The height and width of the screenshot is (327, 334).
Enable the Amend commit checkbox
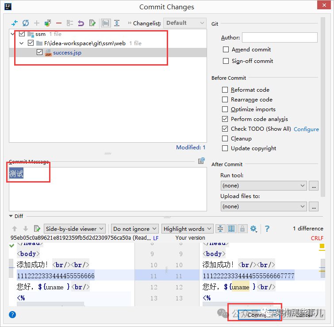(226, 50)
